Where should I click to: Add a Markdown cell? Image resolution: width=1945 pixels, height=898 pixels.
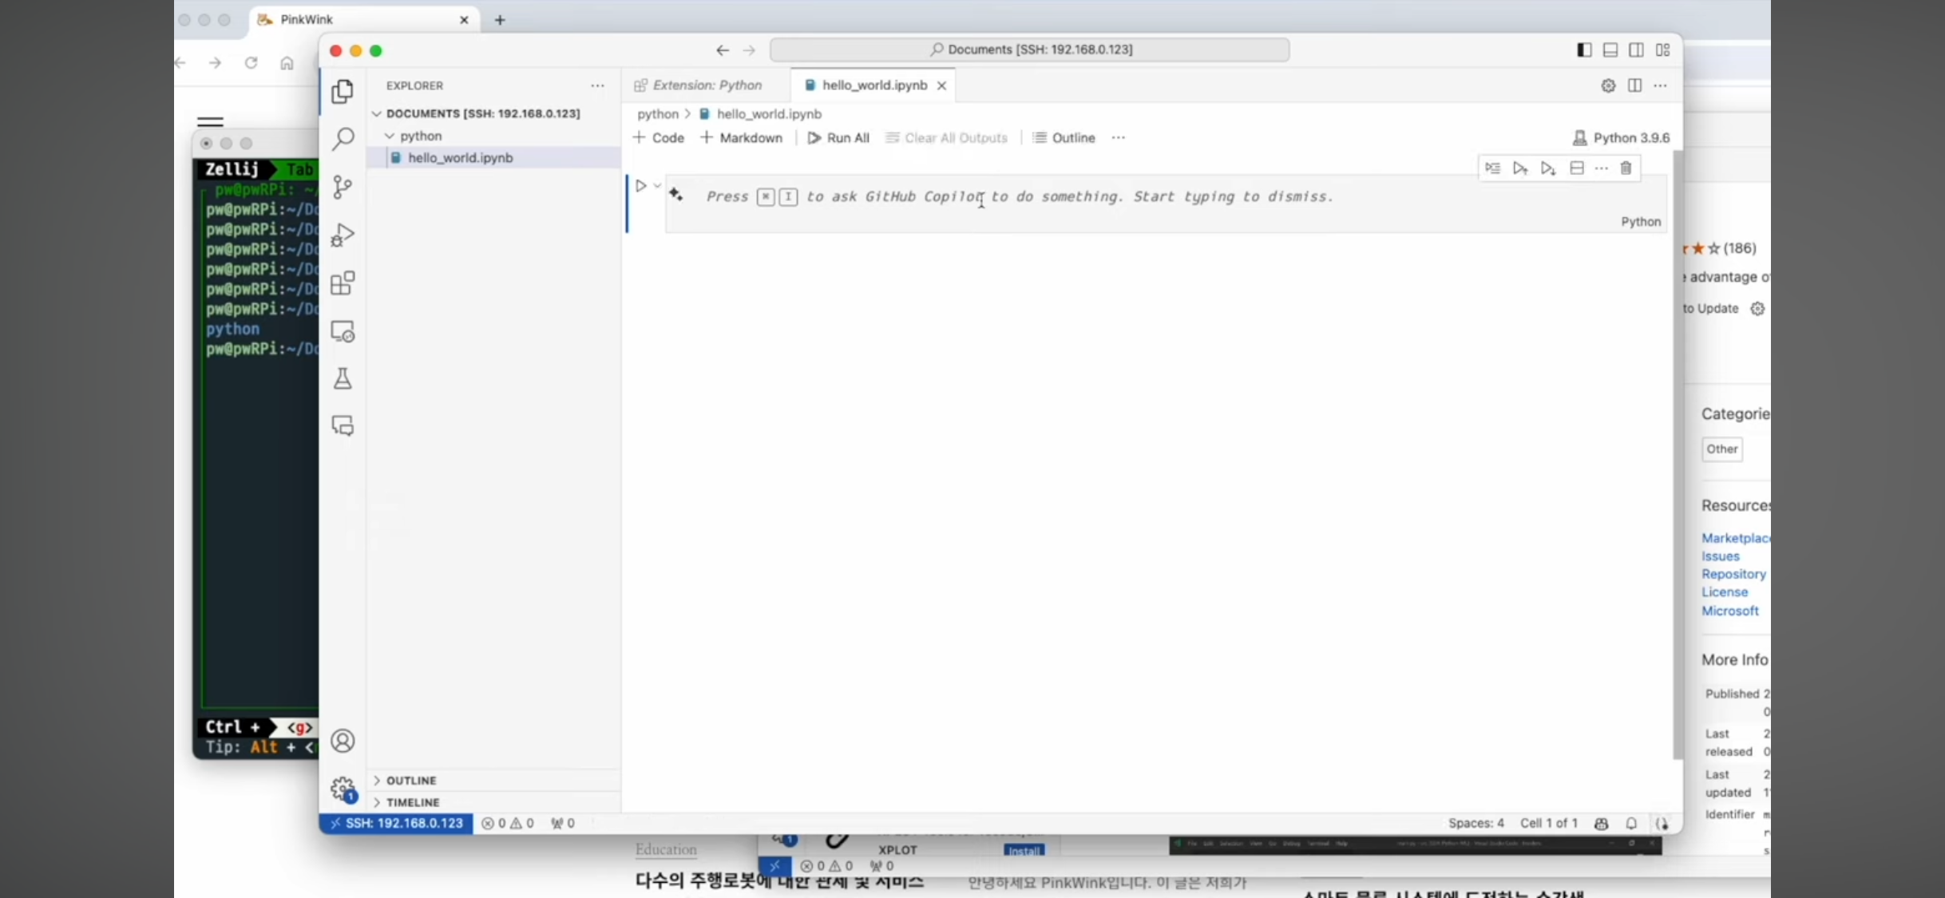742,138
